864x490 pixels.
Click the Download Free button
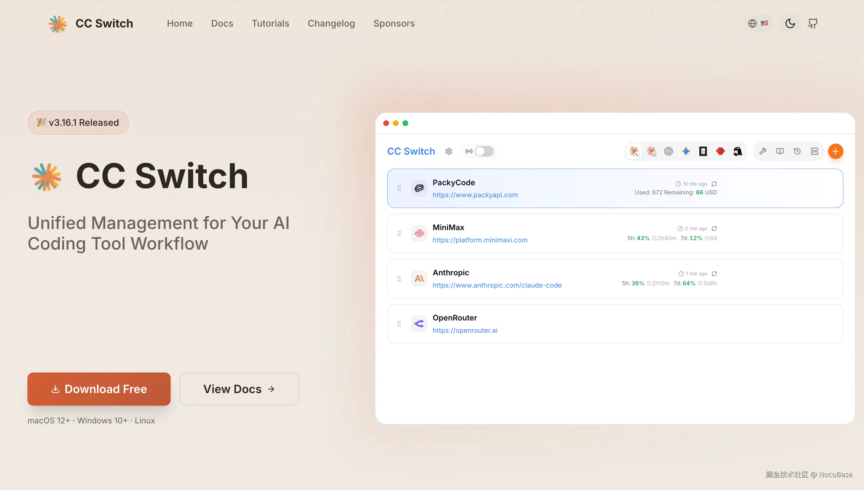coord(99,389)
